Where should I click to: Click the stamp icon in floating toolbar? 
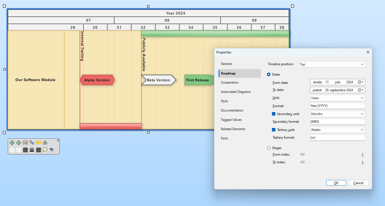point(45,143)
